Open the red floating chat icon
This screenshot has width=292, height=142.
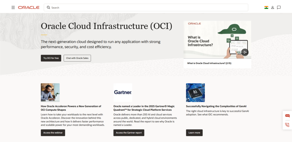click(x=287, y=116)
